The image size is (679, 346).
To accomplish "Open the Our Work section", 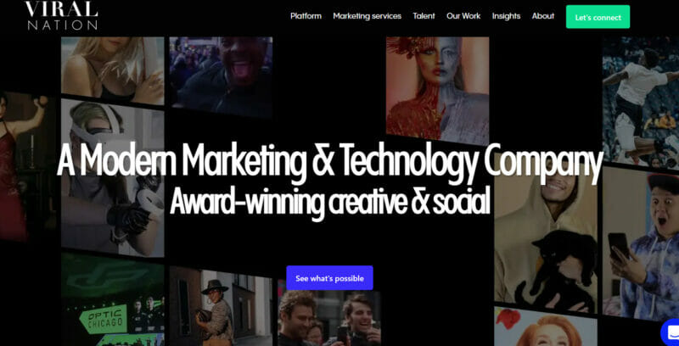I will (x=463, y=16).
